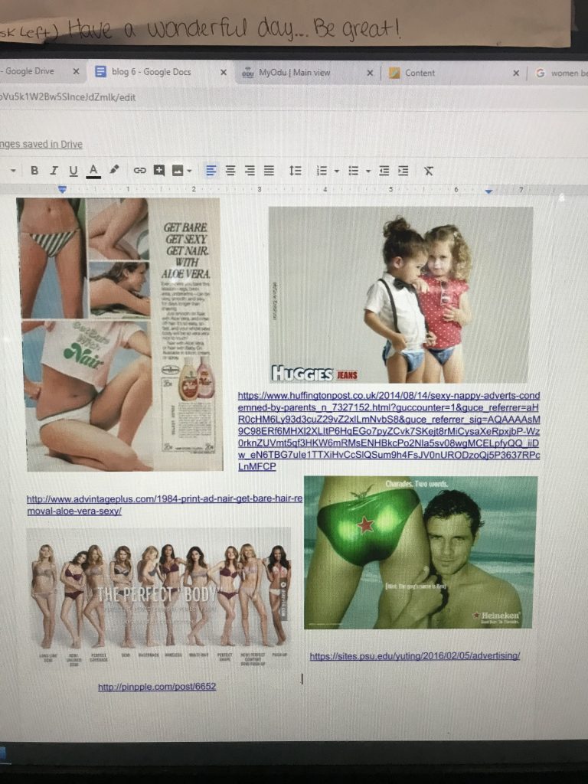
Task: Select the Heineken ad image
Action: 420,553
